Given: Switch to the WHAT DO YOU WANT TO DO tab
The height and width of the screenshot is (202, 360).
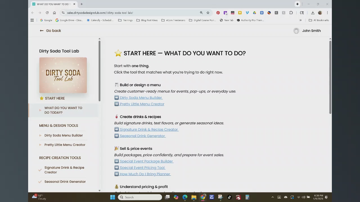Looking at the screenshot, I should coord(53,4).
